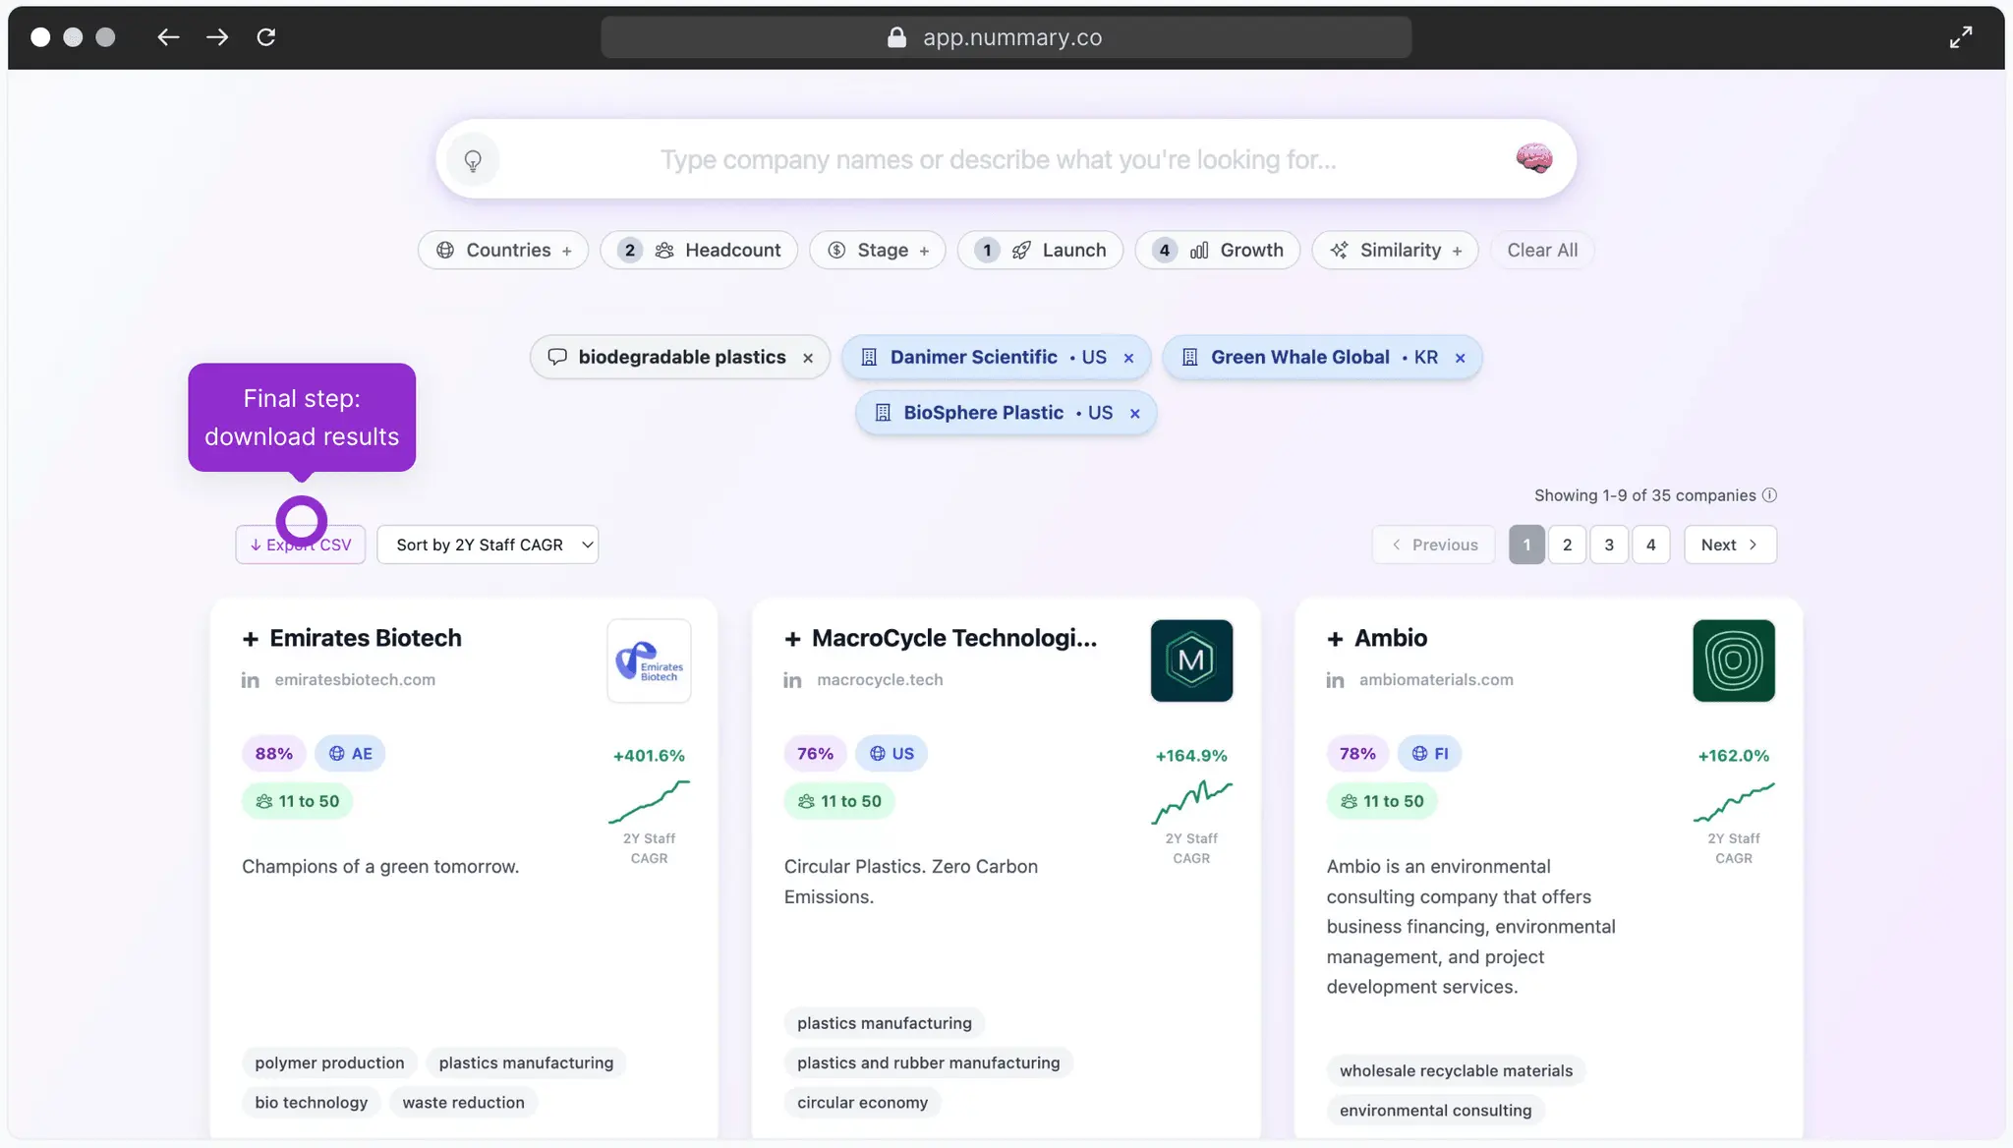Open emiratesbiotech.com link
Screen dimensions: 2013x1148
355,680
